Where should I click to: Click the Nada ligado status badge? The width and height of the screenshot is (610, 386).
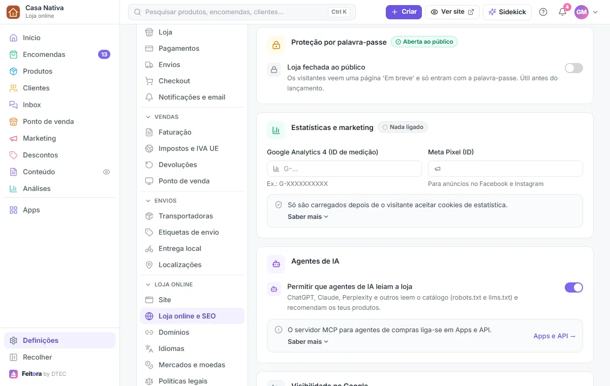[x=403, y=127]
